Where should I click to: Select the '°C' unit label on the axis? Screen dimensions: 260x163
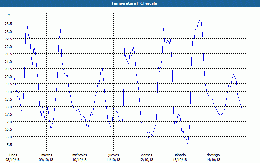click(10, 15)
